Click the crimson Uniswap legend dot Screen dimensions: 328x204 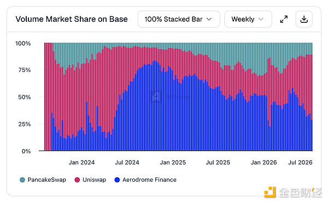click(x=77, y=180)
